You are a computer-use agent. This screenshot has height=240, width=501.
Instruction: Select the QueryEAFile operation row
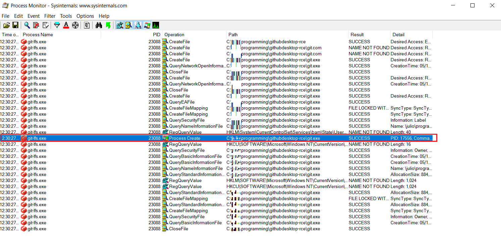(x=216, y=102)
